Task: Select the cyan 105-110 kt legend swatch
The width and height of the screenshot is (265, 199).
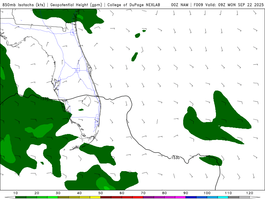Action: point(223,197)
